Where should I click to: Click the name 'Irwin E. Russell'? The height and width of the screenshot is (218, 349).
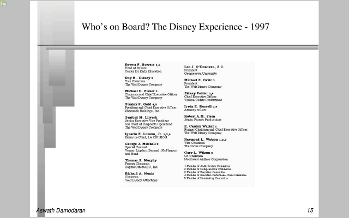click(x=197, y=107)
